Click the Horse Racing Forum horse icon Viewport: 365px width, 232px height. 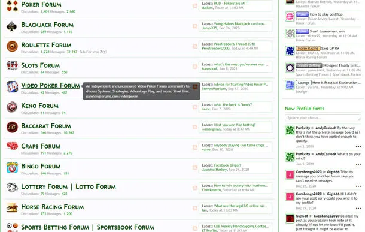[12, 207]
